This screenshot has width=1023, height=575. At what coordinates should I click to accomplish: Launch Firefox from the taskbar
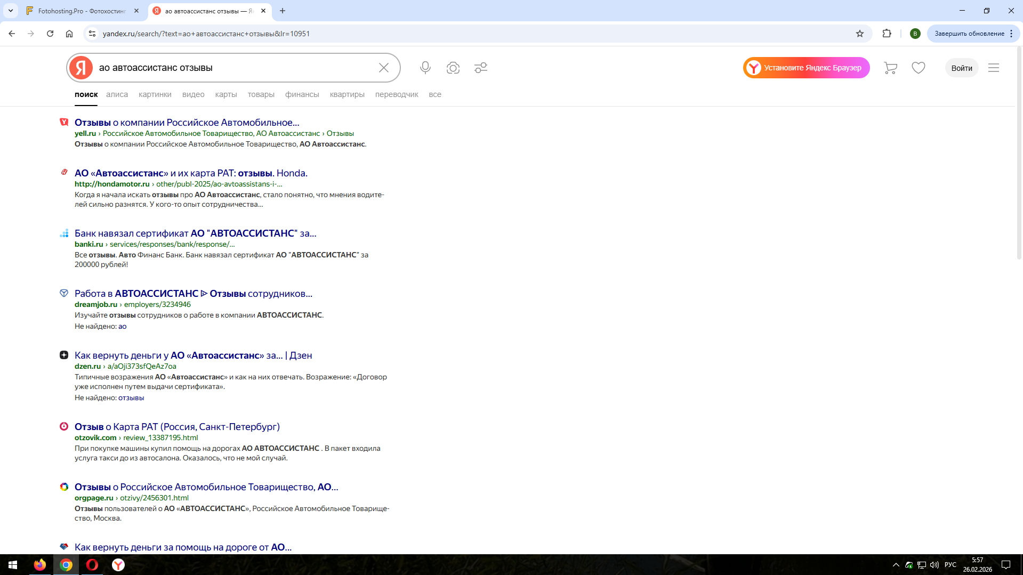pyautogui.click(x=40, y=565)
